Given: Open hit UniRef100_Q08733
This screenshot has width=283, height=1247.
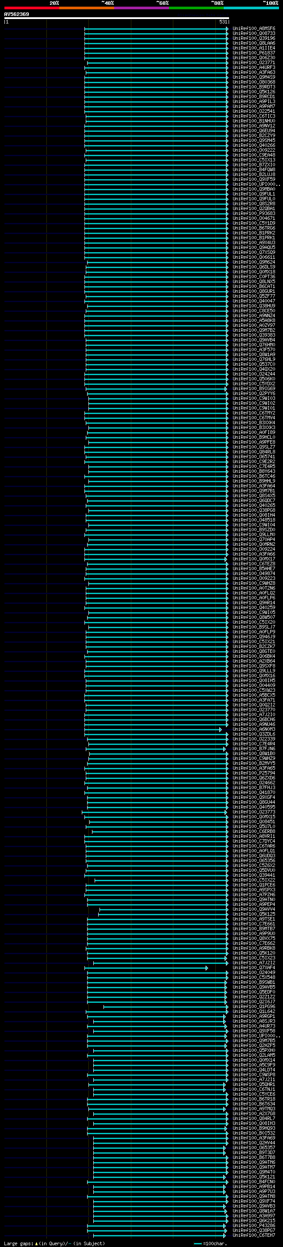Looking at the screenshot, I should click(x=254, y=34).
